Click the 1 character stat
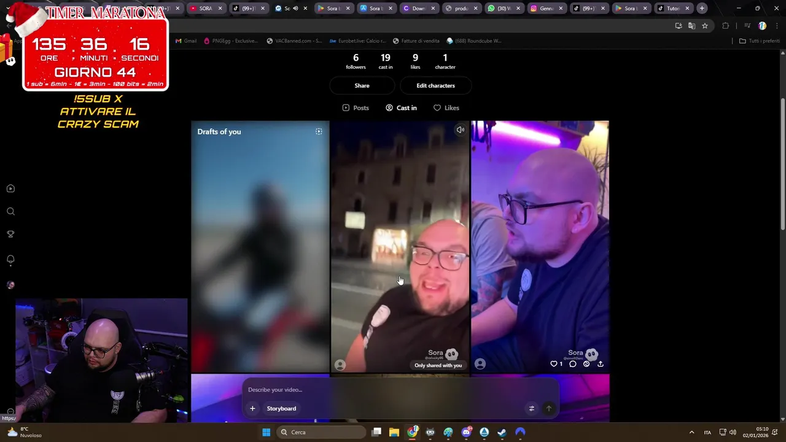The image size is (786, 442). pos(445,61)
